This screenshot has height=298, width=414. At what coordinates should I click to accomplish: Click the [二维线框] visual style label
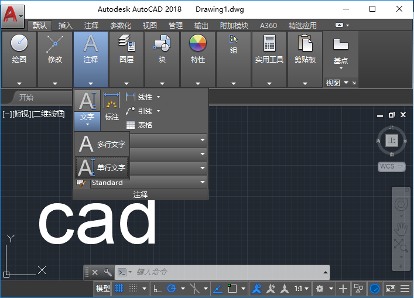[49, 114]
